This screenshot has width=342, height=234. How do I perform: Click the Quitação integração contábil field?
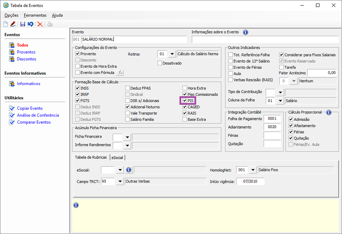click(x=272, y=144)
